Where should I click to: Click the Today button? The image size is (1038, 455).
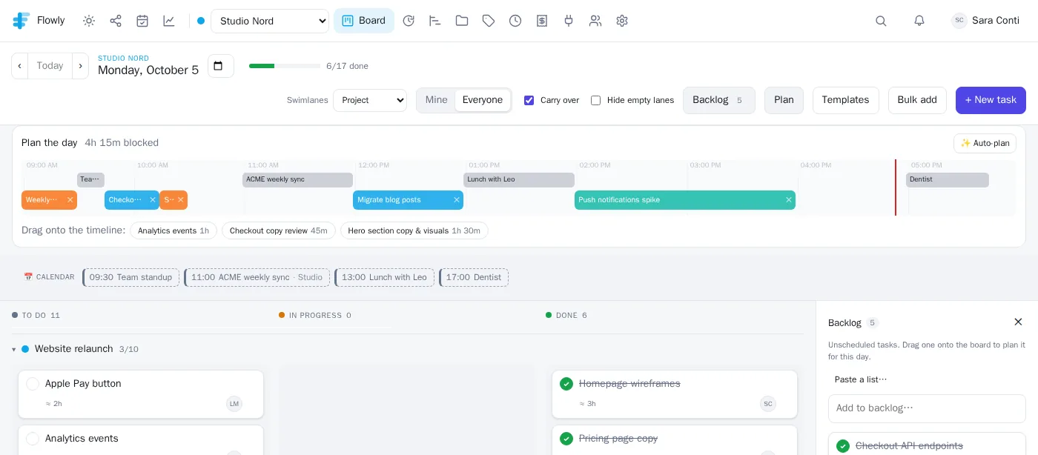click(50, 66)
